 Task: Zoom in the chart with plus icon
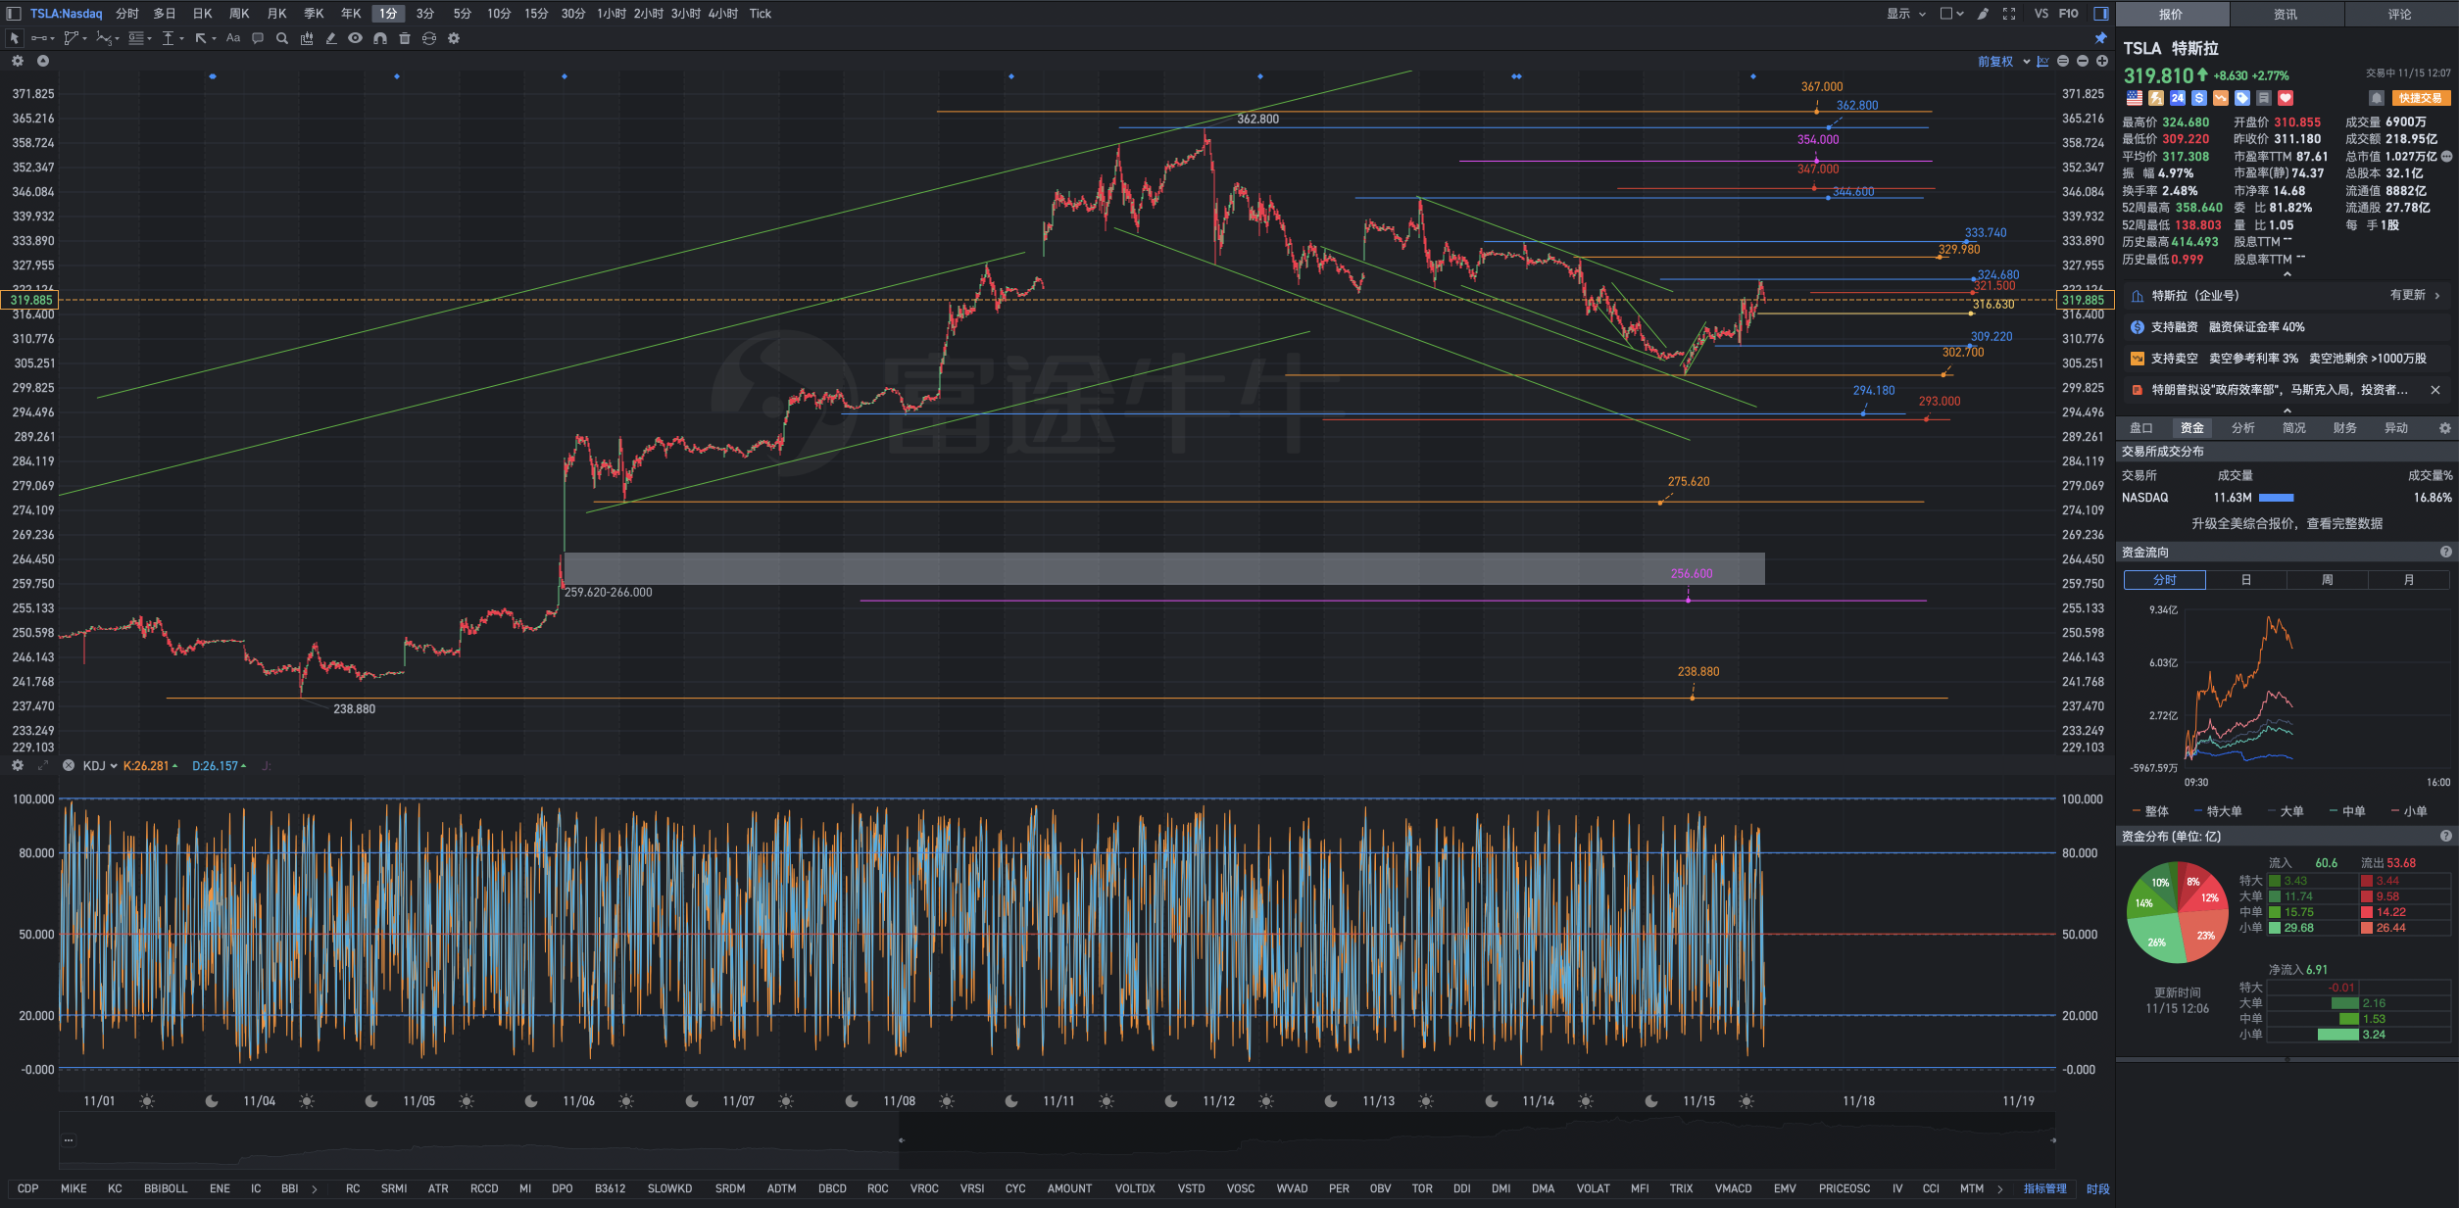(2102, 61)
